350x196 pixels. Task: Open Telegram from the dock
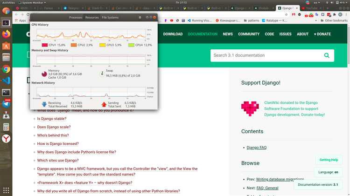[x=6, y=104]
